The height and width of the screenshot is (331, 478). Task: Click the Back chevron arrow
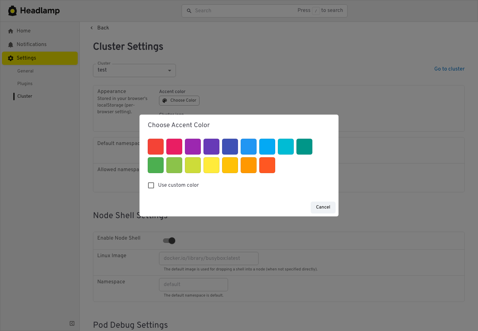[92, 28]
